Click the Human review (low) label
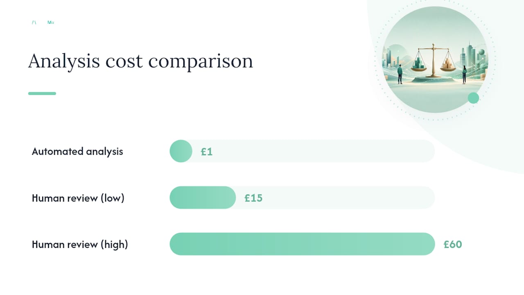This screenshot has height=295, width=524. click(78, 198)
